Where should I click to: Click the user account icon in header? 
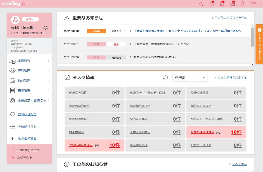point(243,4)
